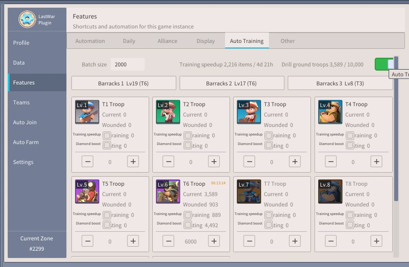Enable Diamond boost for T6 Troop
Viewport: 409px width, 267px height.
click(188, 225)
